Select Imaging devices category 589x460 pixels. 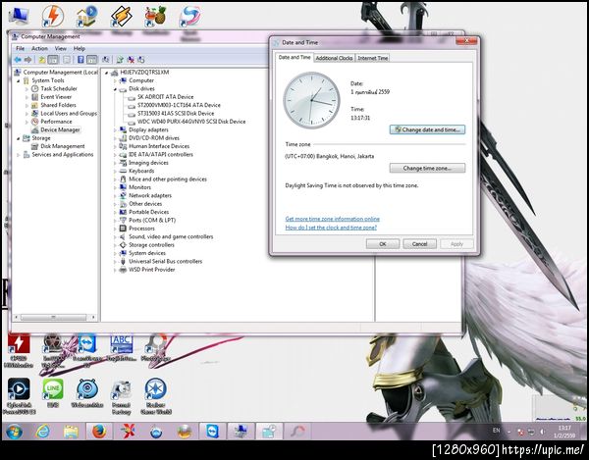148,163
